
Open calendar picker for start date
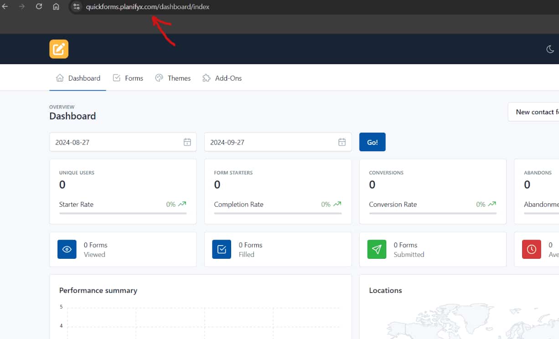187,142
